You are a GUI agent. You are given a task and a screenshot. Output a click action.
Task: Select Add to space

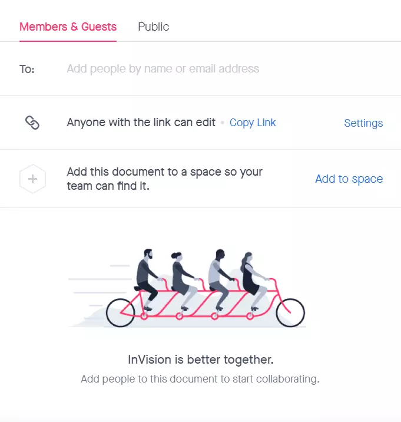point(349,179)
